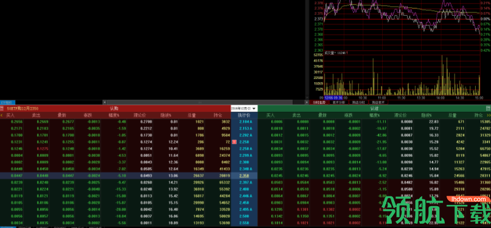The width and height of the screenshot is (491, 228).
Task: Click the call theoretical price 0.2700
Action: click(146, 122)
